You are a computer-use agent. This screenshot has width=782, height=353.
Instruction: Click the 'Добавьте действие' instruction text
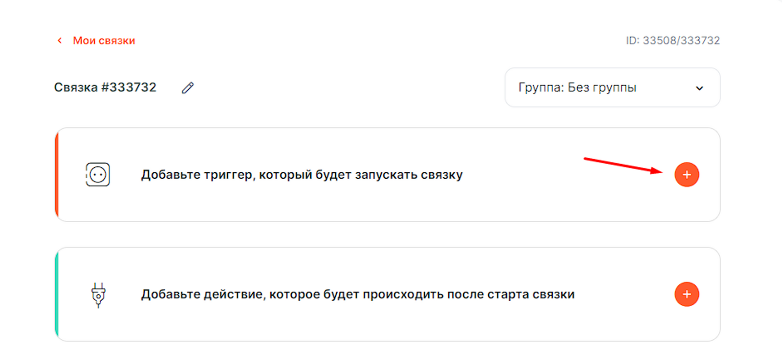click(358, 294)
